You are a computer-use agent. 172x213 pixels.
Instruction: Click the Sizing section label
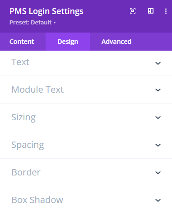[23, 118]
